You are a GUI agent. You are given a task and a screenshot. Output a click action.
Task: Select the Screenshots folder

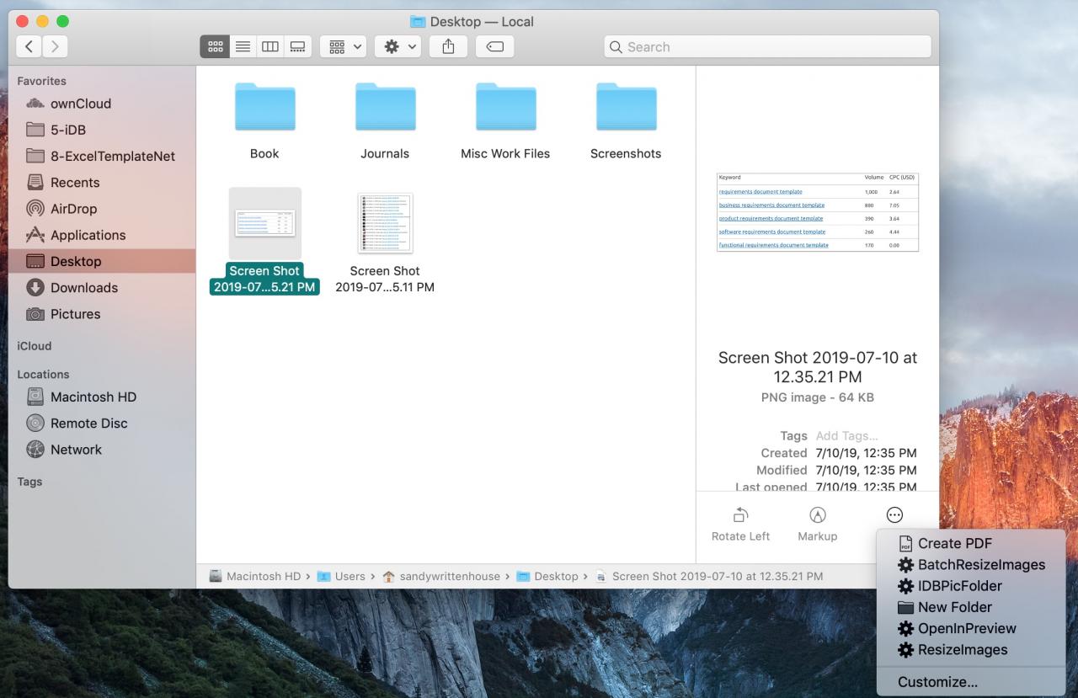(x=626, y=120)
